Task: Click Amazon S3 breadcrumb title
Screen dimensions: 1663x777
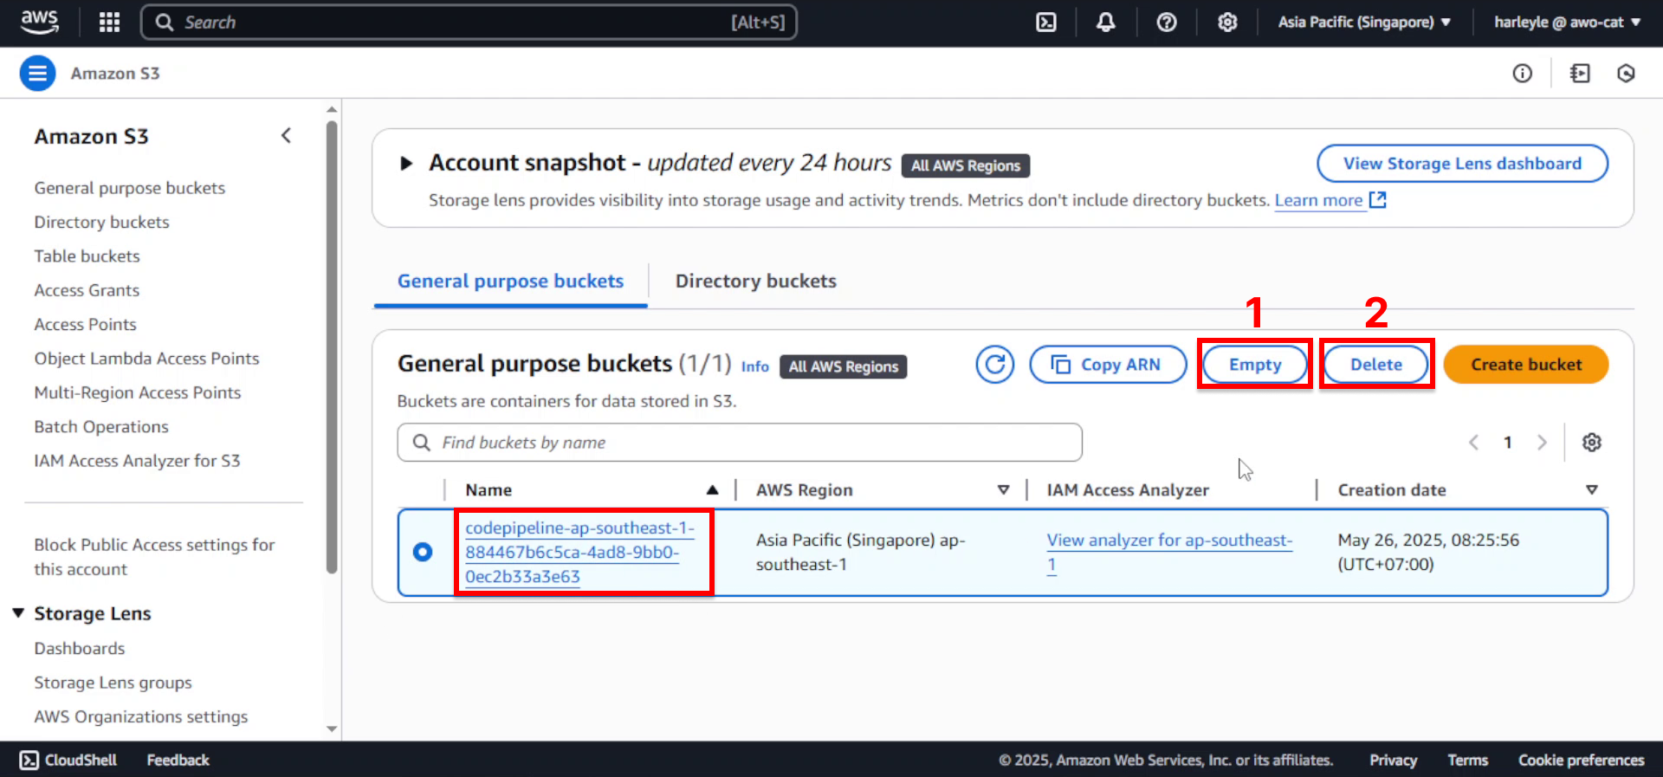Action: pyautogui.click(x=115, y=74)
